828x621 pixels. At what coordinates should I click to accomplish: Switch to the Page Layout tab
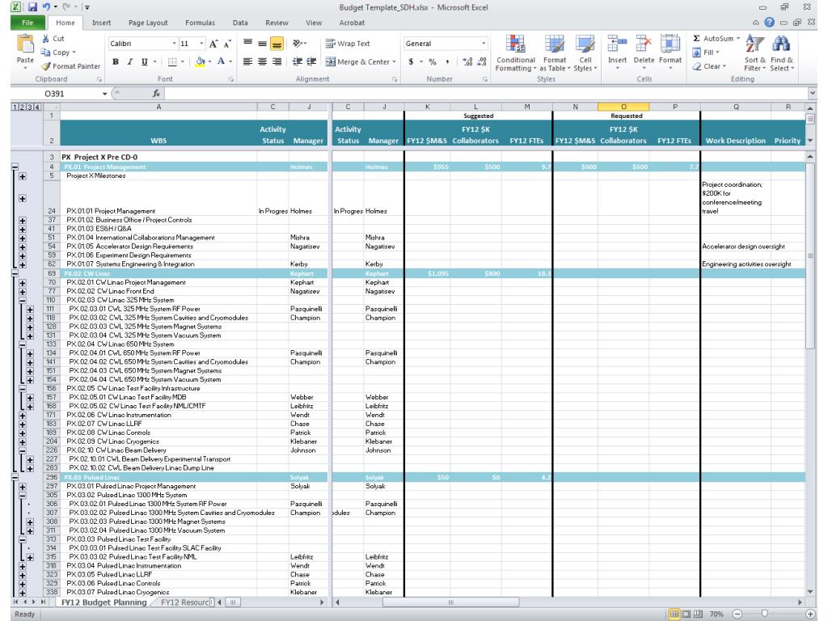point(148,23)
